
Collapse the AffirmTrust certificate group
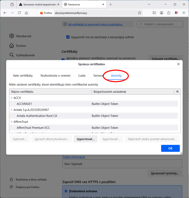click(11, 122)
